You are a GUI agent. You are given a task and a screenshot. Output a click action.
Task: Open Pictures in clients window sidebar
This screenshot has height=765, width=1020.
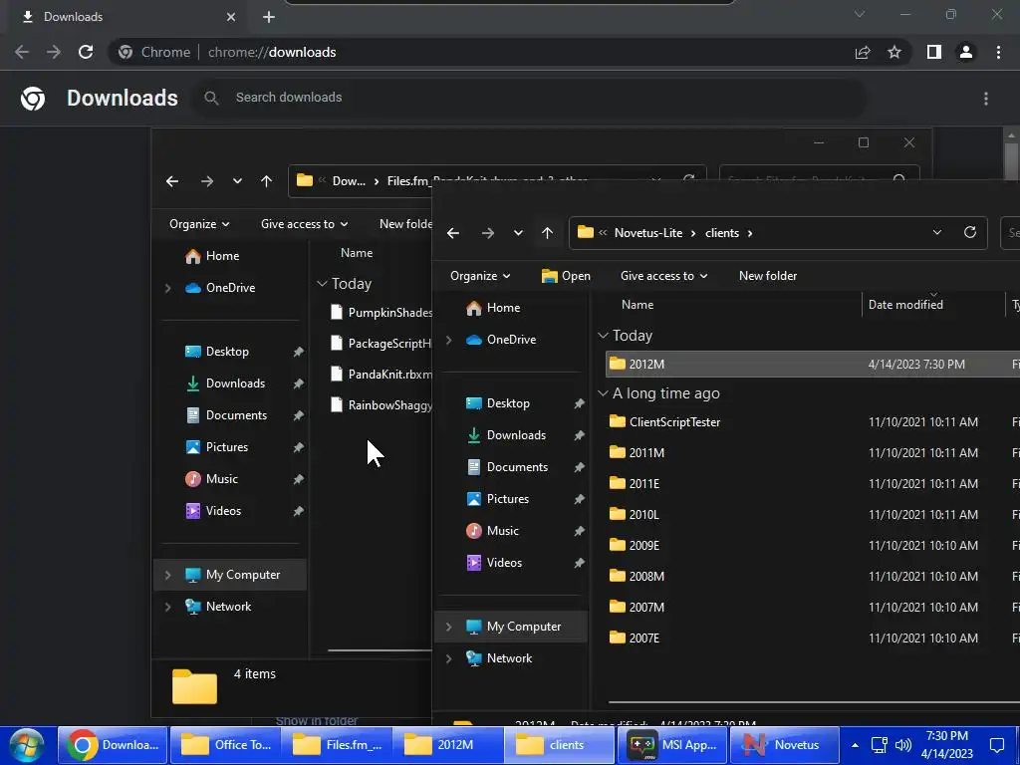click(x=498, y=499)
